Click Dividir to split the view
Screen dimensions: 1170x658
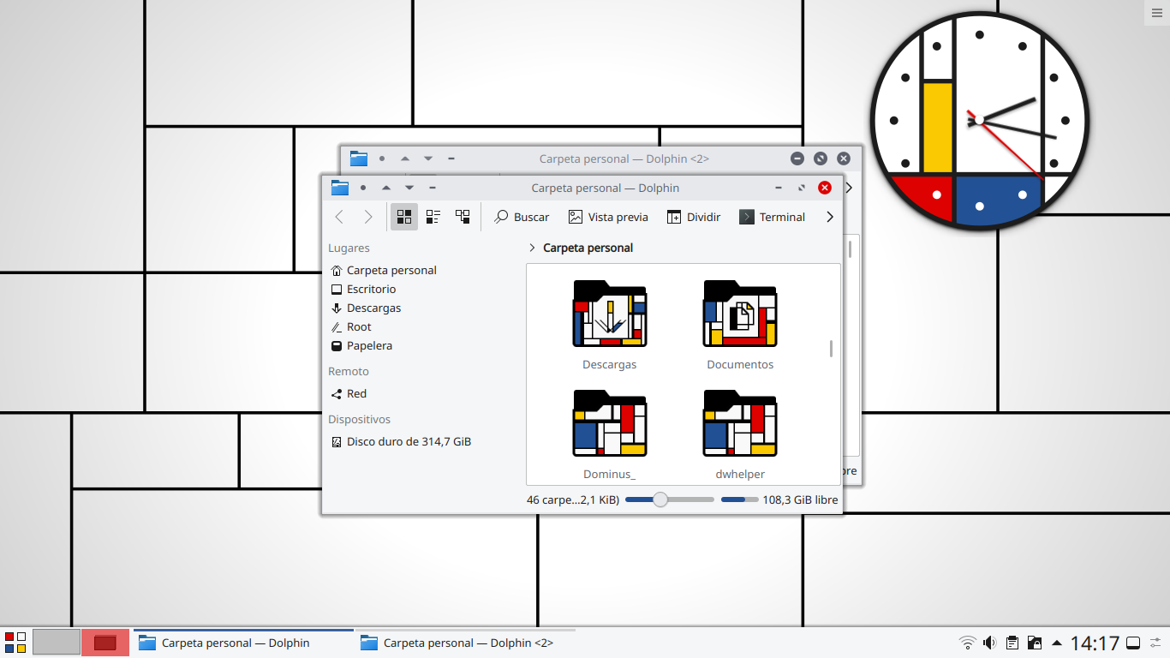pyautogui.click(x=694, y=217)
